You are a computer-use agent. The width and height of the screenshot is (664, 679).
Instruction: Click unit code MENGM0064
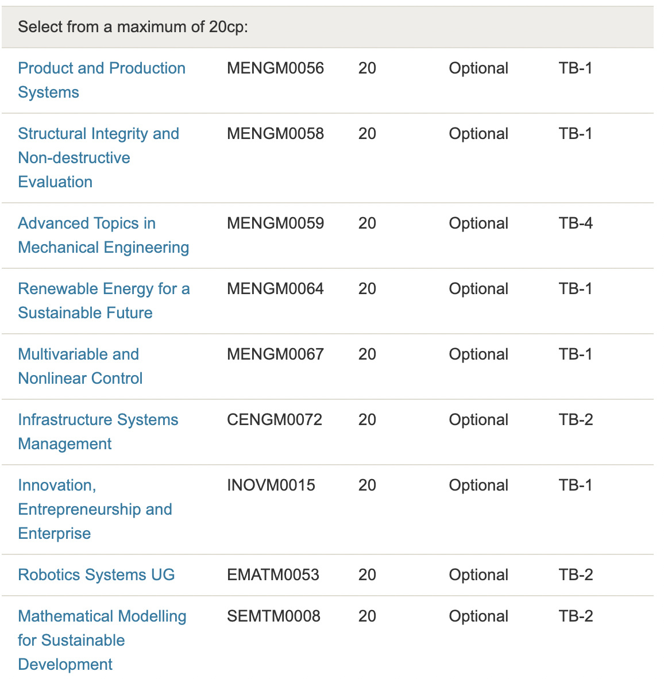coord(275,288)
